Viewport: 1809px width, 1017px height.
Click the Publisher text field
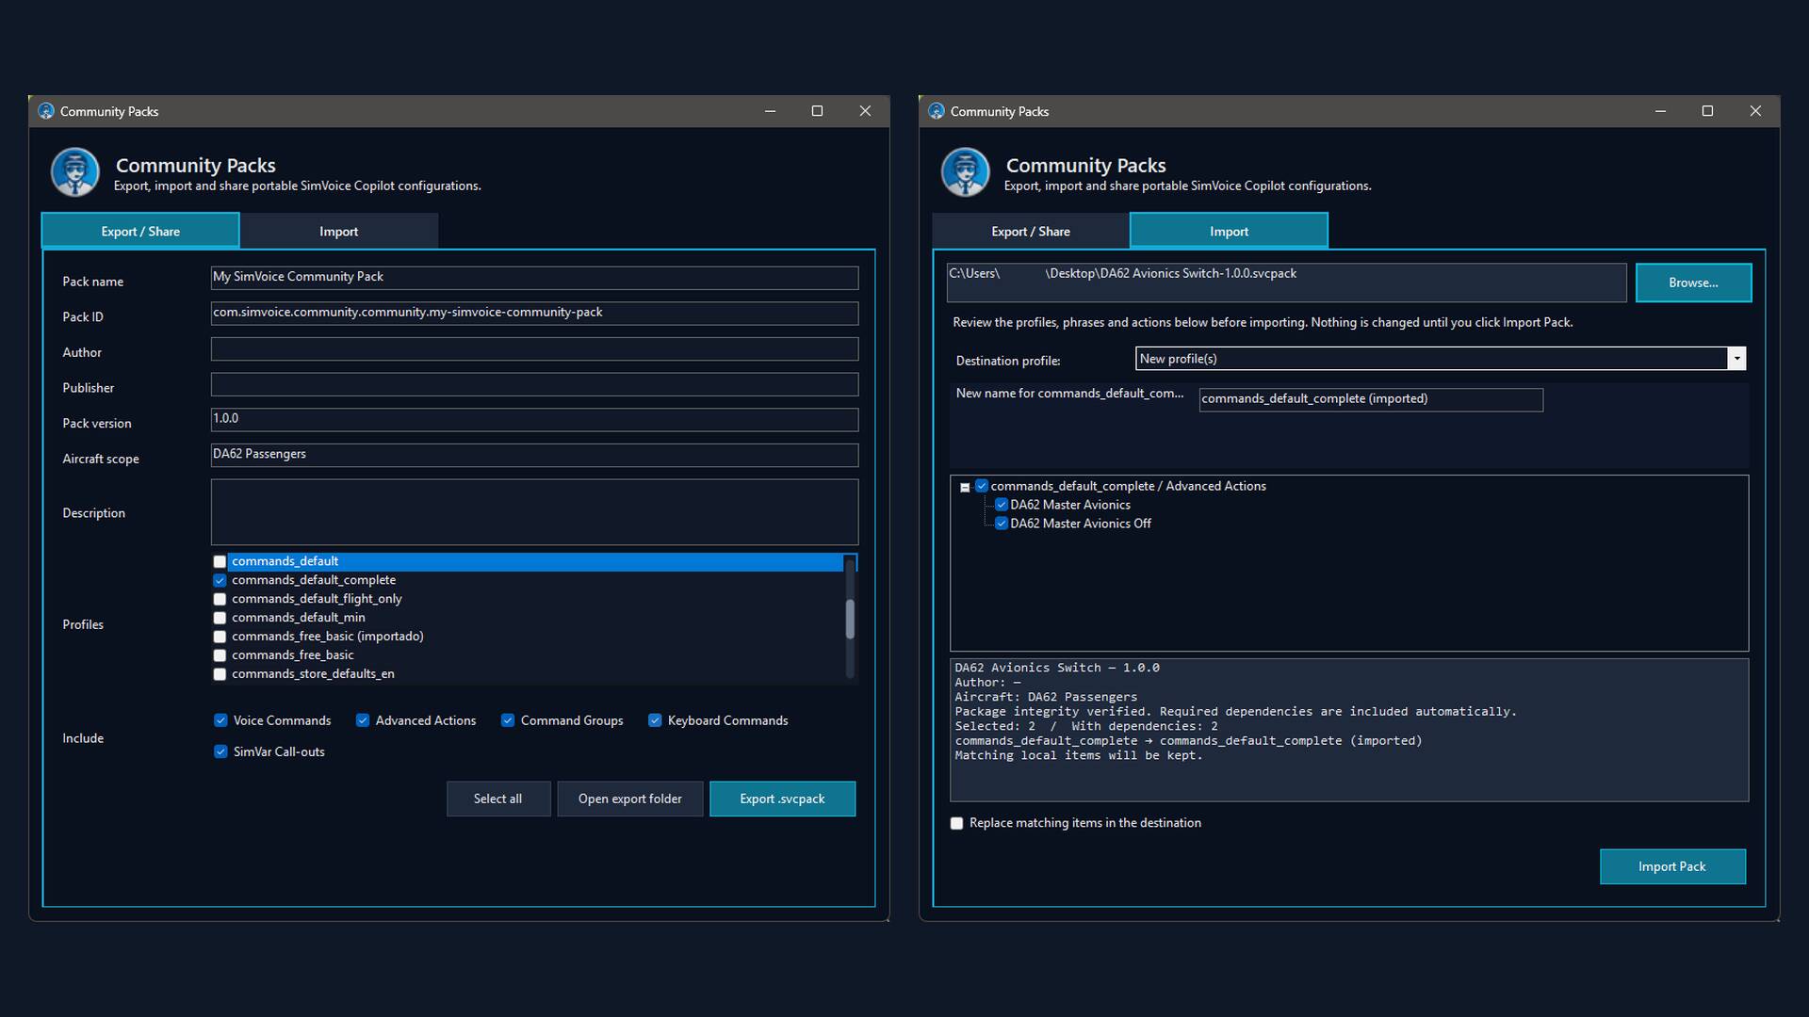(534, 384)
